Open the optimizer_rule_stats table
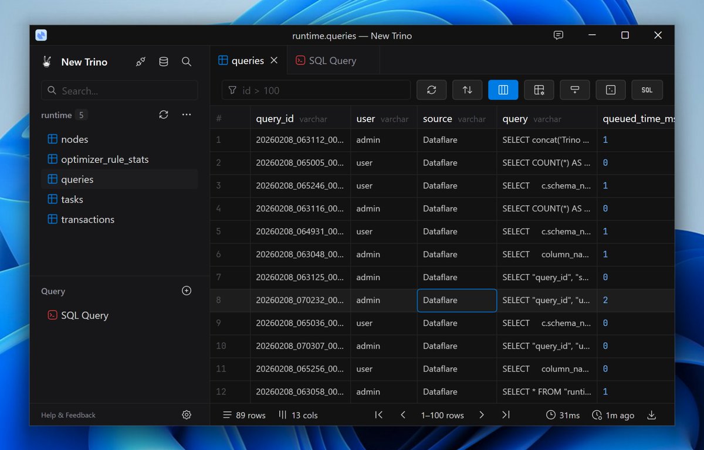Screen dimensions: 704x450 click(104, 159)
